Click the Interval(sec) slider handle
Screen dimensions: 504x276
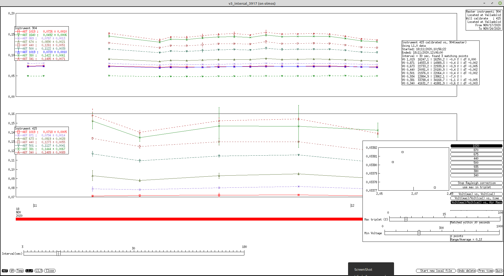(59, 253)
